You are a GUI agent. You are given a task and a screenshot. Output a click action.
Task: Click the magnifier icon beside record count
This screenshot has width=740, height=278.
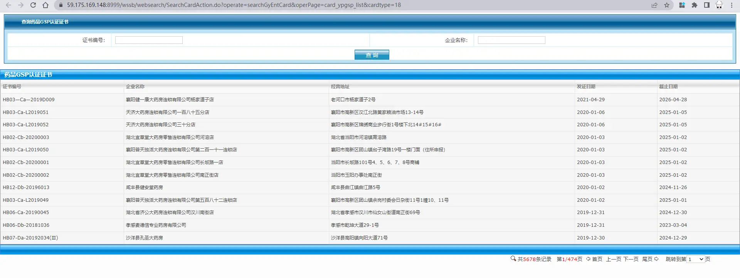pos(513,259)
